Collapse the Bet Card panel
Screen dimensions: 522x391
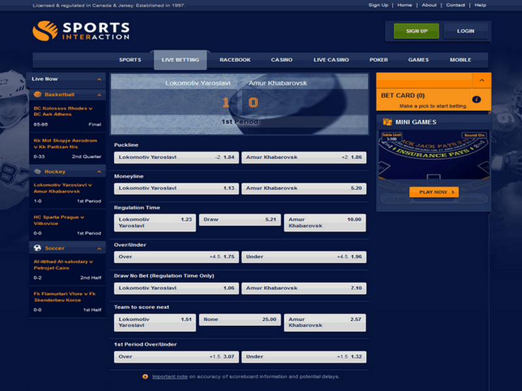click(x=482, y=80)
